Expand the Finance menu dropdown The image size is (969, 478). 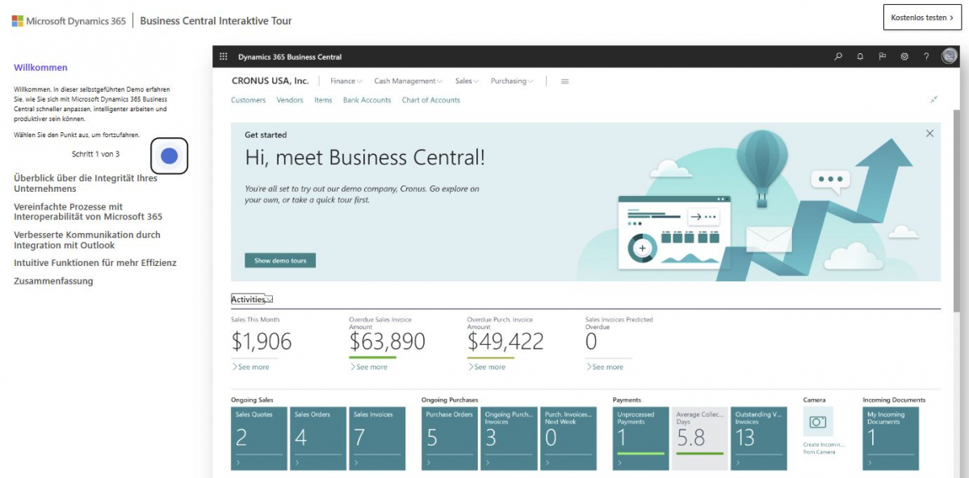(346, 81)
